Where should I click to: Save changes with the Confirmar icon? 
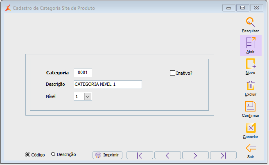tap(250, 107)
